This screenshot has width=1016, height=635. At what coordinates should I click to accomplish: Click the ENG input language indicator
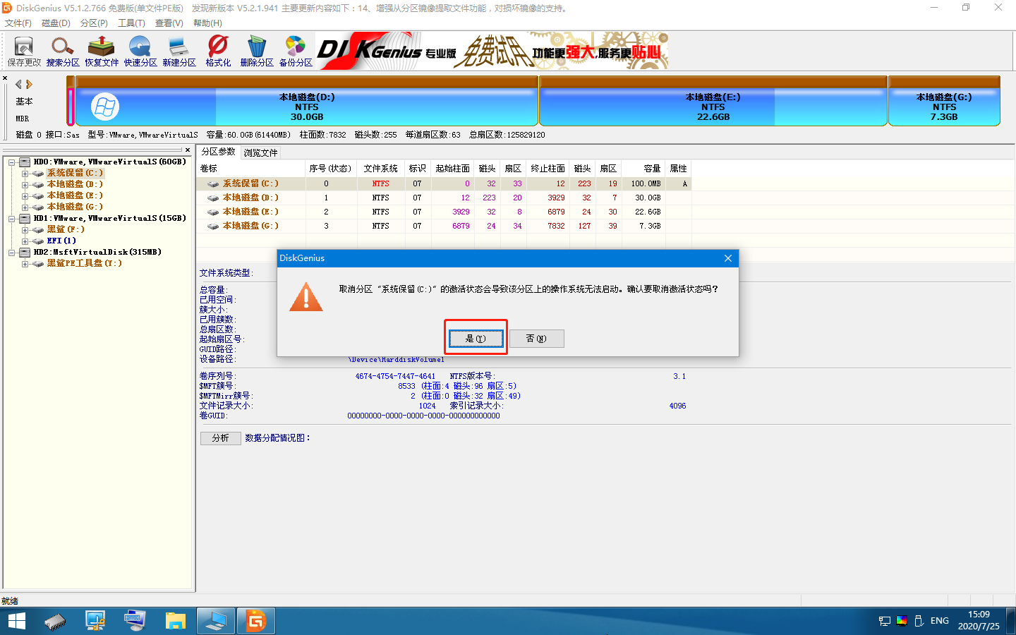click(x=940, y=621)
